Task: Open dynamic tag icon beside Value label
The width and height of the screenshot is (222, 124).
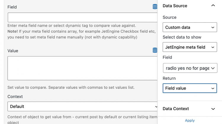Action: coord(155,50)
